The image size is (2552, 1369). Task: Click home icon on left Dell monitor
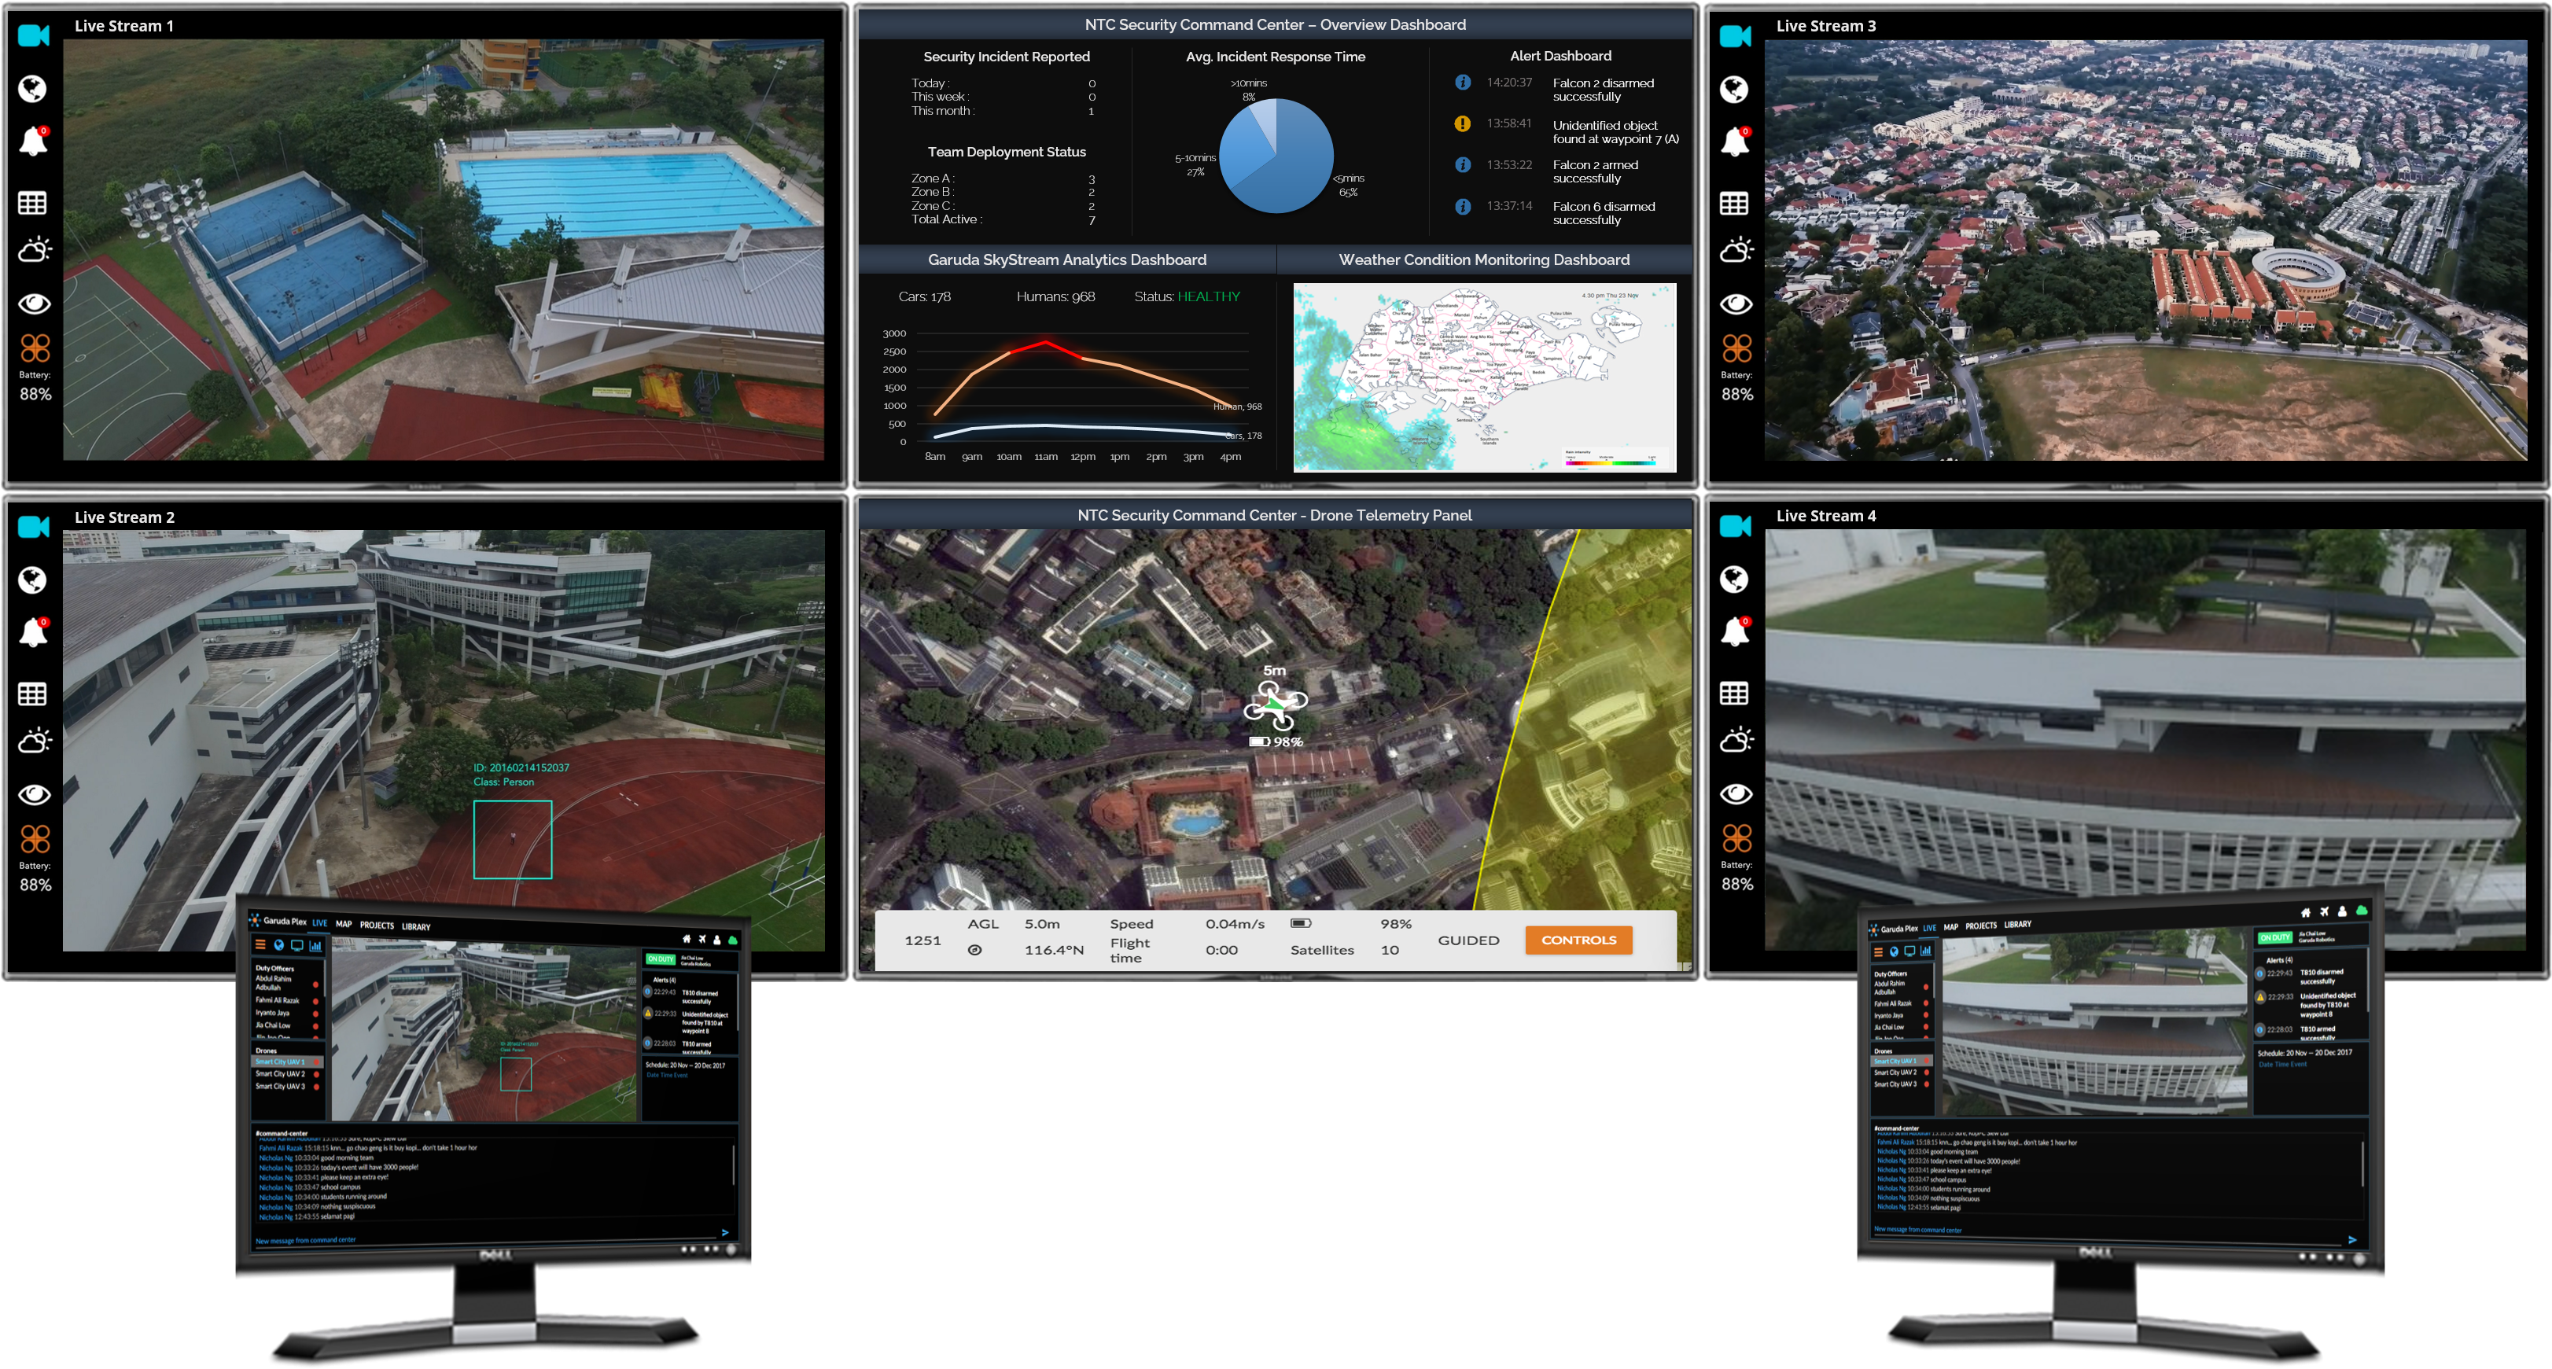686,939
